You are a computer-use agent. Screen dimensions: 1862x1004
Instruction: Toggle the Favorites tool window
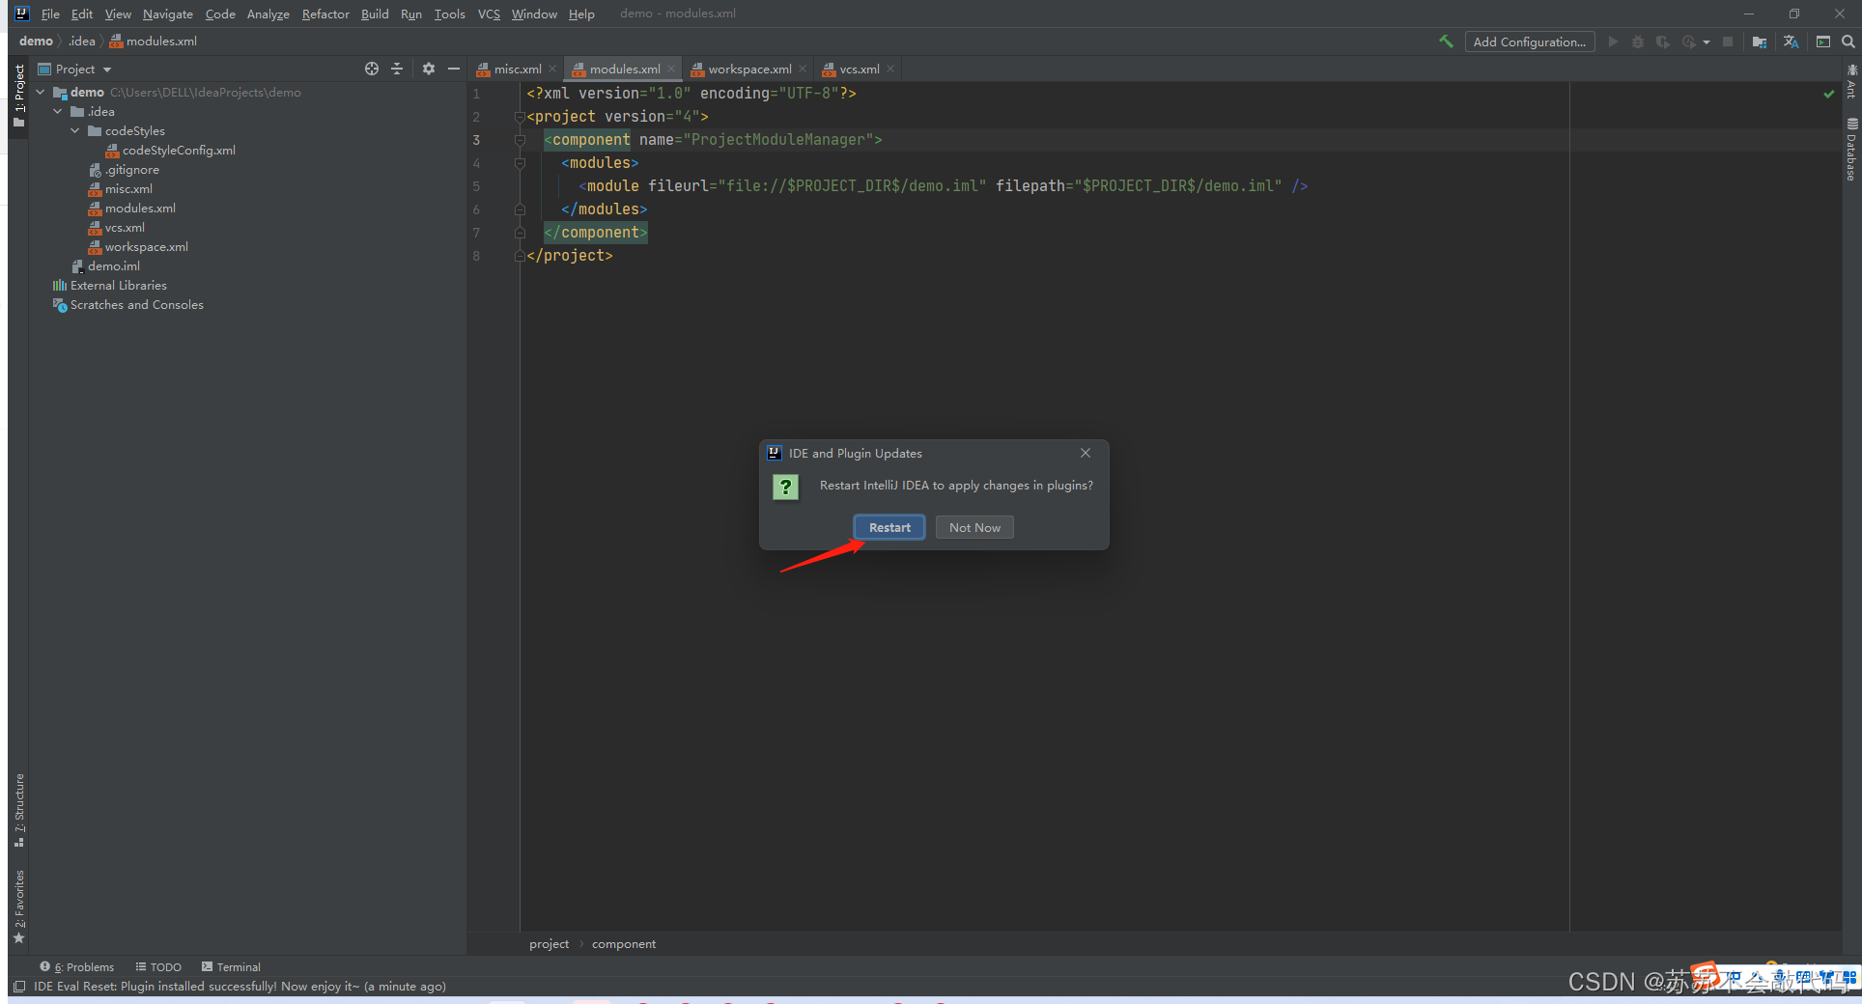pos(18,903)
